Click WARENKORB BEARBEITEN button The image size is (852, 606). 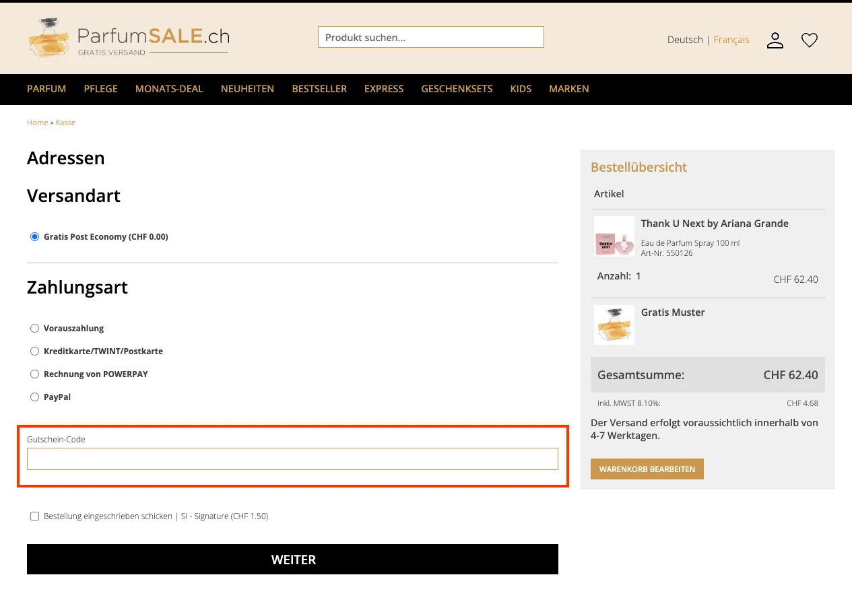point(647,469)
